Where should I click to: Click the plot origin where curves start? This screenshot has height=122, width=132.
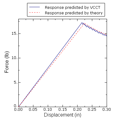18,107
